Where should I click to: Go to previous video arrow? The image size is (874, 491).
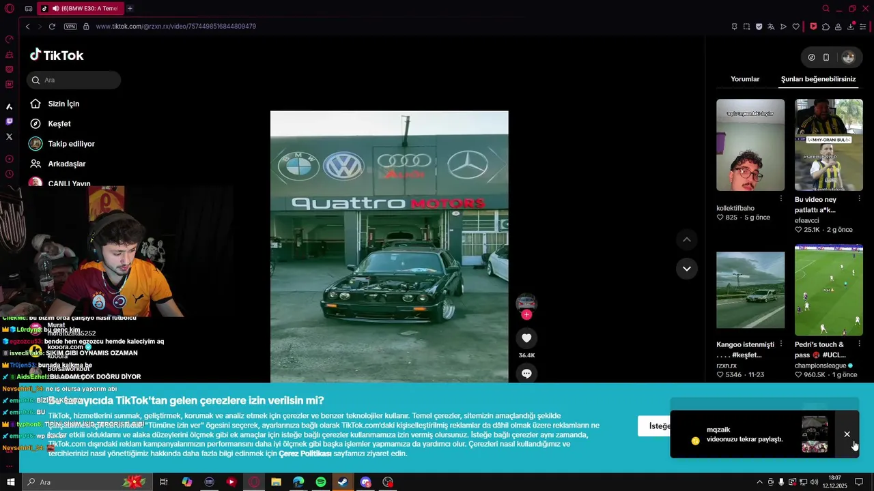pos(687,239)
